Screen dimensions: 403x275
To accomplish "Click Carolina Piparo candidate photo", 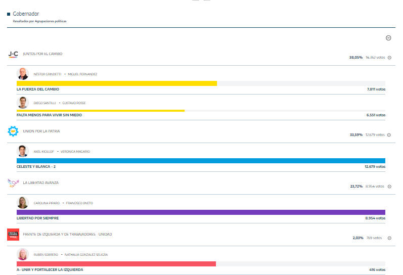I will (23, 203).
